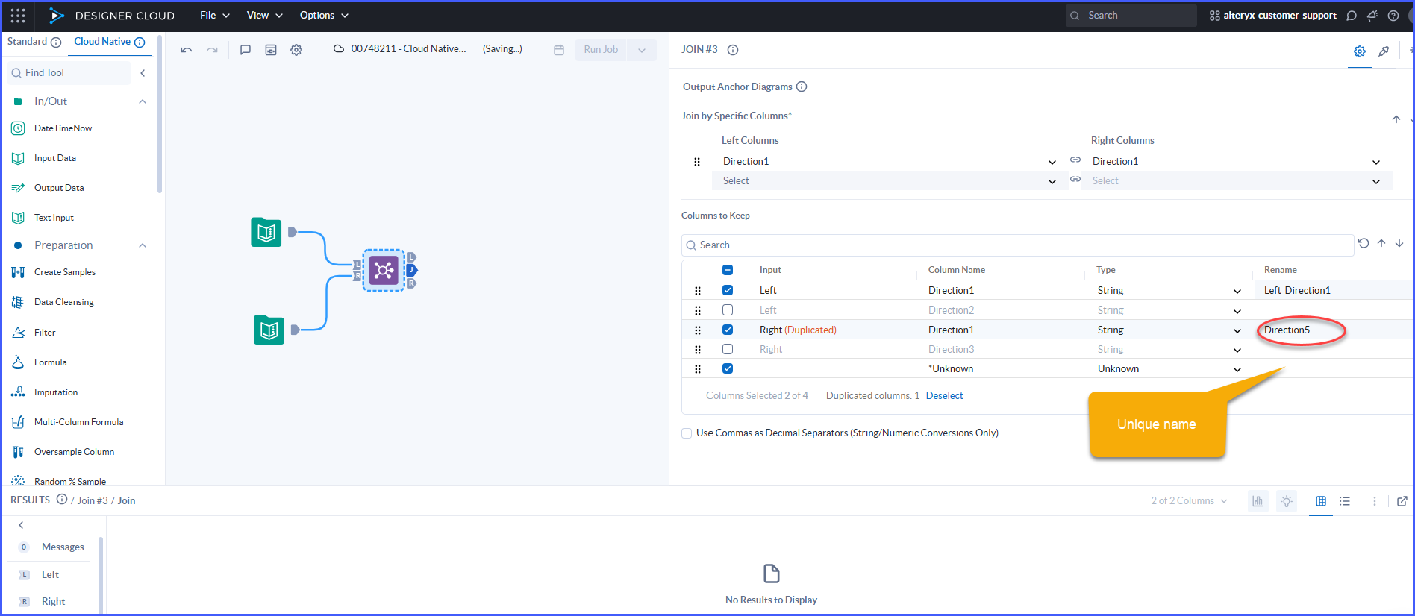
Task: Uncheck the Right (Duplicated) Direction1 checkbox
Action: (x=728, y=330)
